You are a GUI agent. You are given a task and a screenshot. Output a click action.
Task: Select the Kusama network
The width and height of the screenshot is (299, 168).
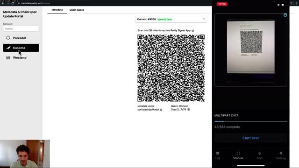pyautogui.click(x=21, y=48)
